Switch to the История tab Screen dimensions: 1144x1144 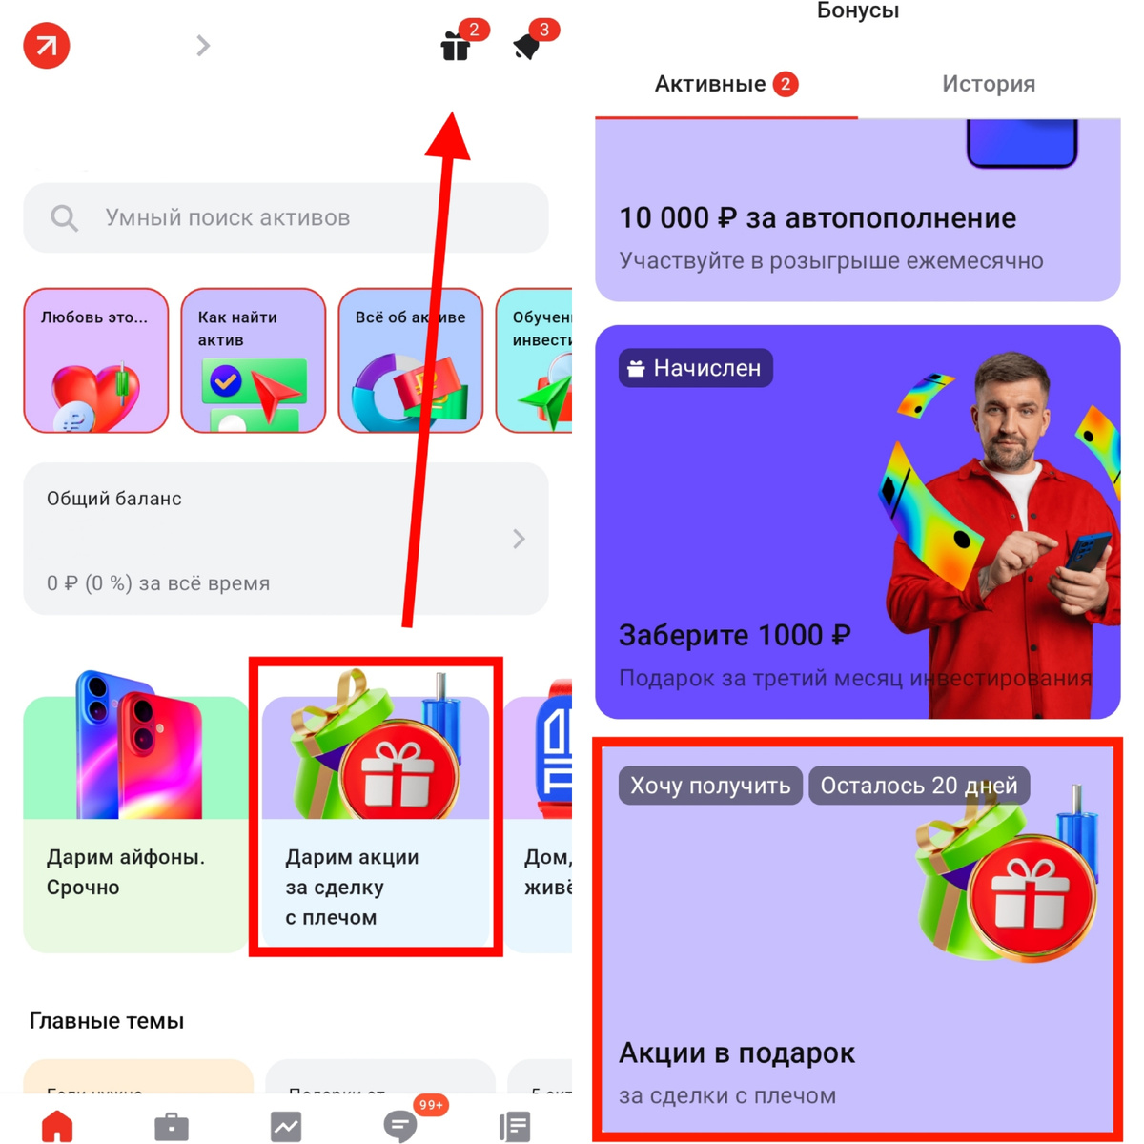(x=989, y=84)
